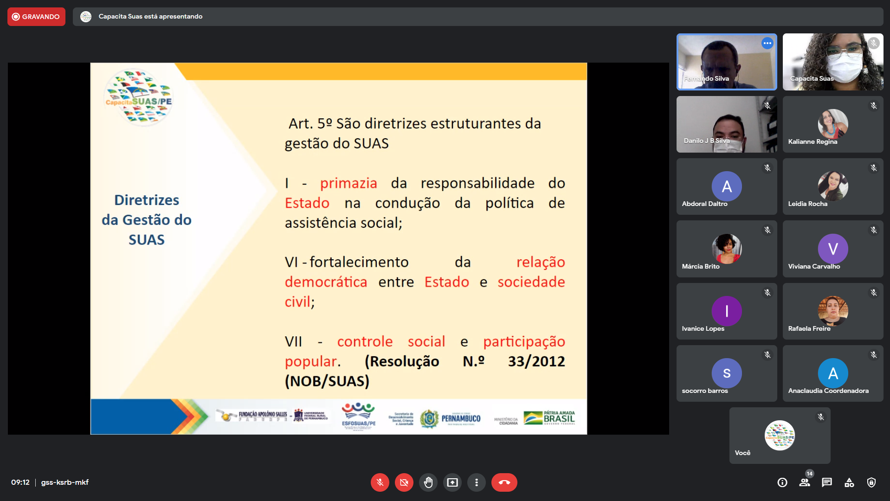Raise hand in the meeting

[428, 482]
